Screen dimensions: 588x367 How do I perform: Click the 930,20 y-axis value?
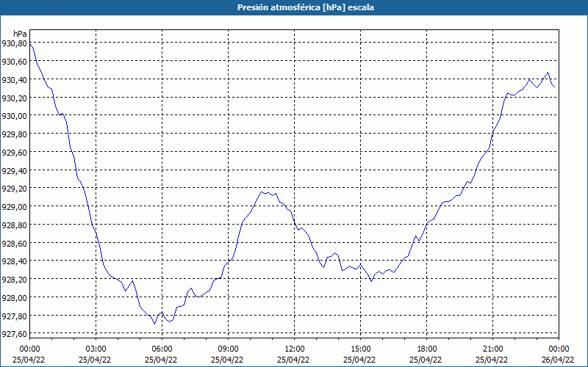tap(14, 98)
